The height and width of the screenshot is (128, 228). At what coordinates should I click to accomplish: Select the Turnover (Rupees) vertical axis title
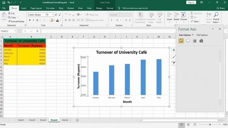[79, 76]
